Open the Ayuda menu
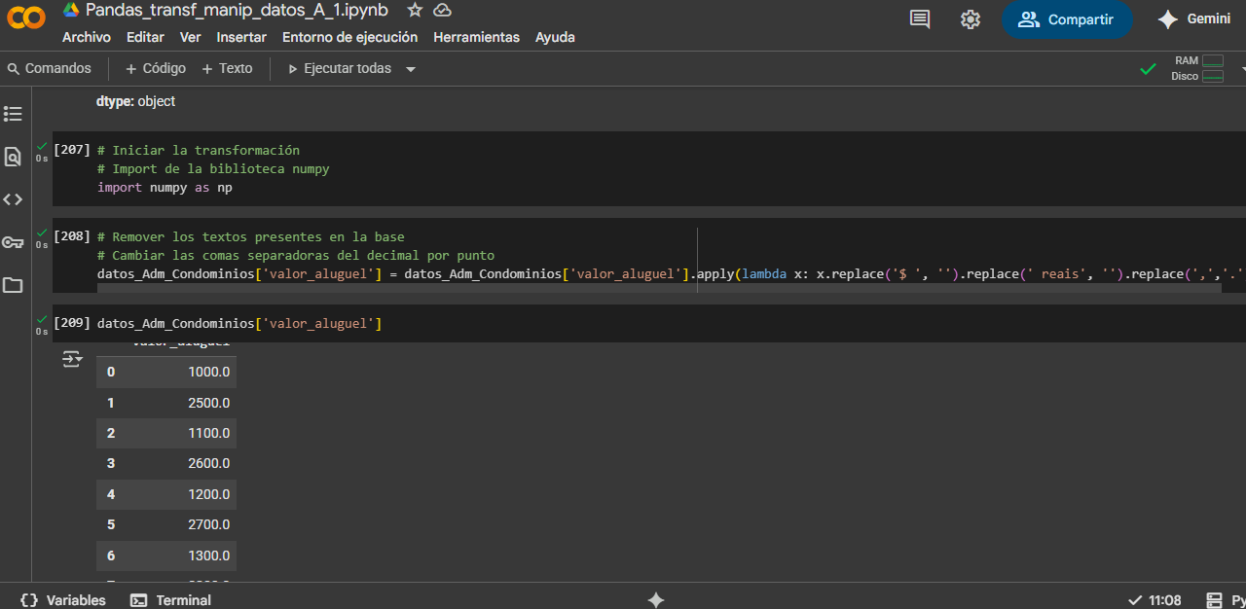The width and height of the screenshot is (1246, 609). 555,37
